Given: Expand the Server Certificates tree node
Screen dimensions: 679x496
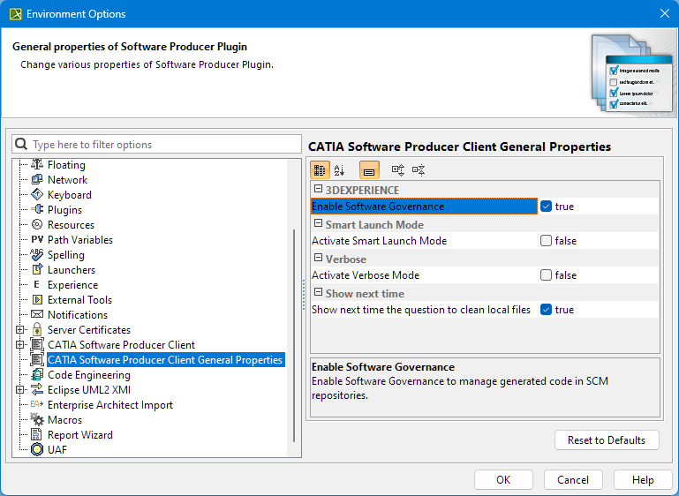Looking at the screenshot, I should [20, 330].
